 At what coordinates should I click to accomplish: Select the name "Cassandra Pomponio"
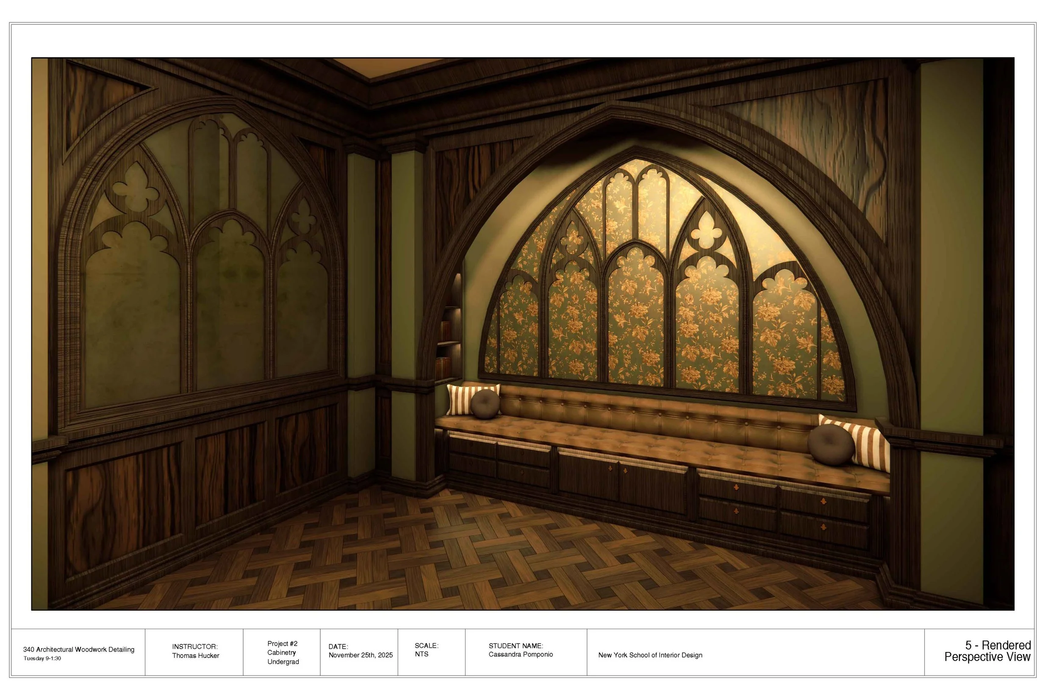(521, 655)
